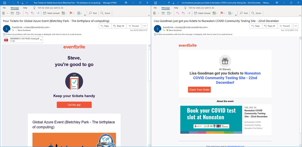
Task: Go to next item in Nuneaton COVID window
Action: (174, 3)
